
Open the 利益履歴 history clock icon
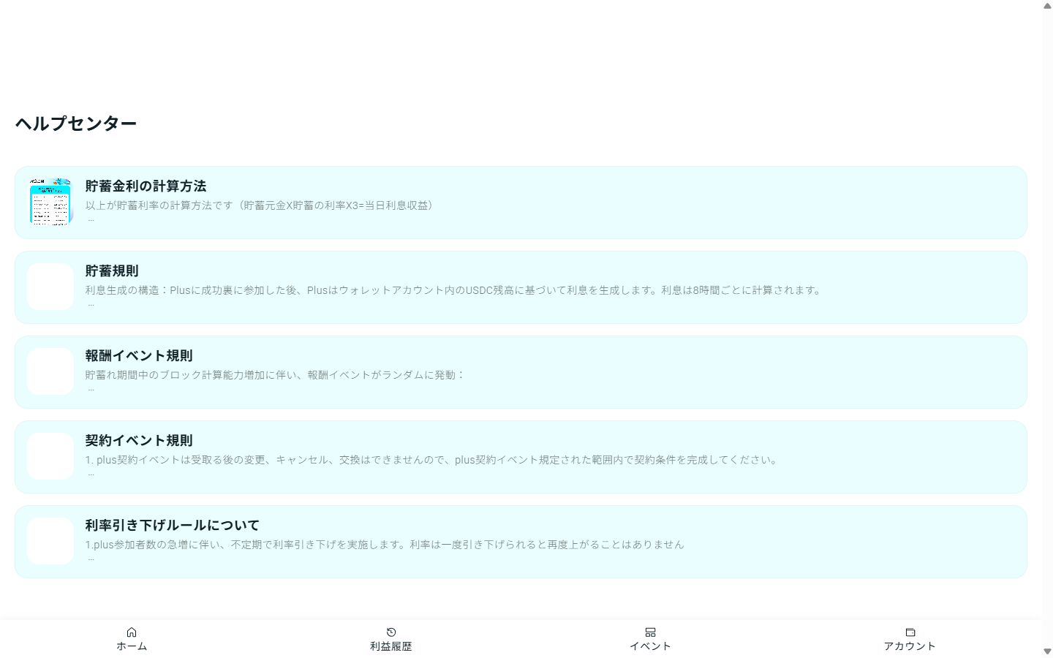(x=391, y=632)
